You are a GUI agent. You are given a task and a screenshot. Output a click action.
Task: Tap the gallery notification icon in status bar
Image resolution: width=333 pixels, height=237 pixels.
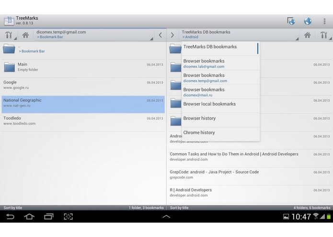[x=286, y=216]
